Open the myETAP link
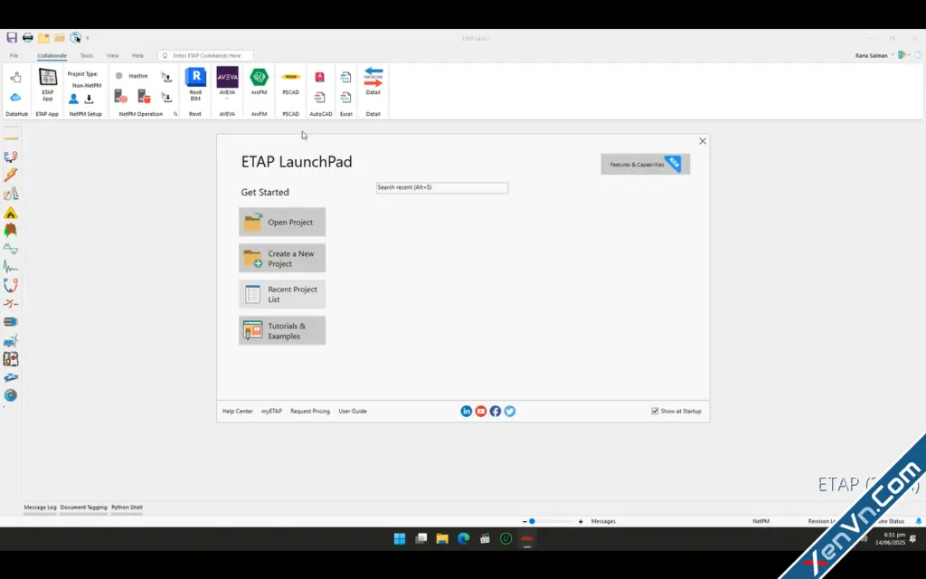This screenshot has width=926, height=579. 271,412
